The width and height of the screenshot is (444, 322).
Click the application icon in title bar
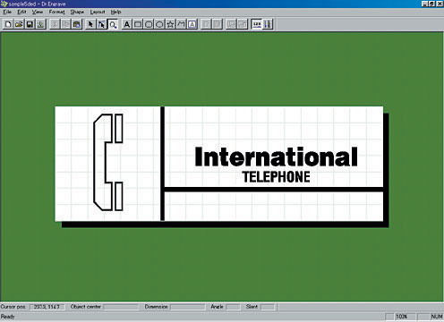click(4, 4)
